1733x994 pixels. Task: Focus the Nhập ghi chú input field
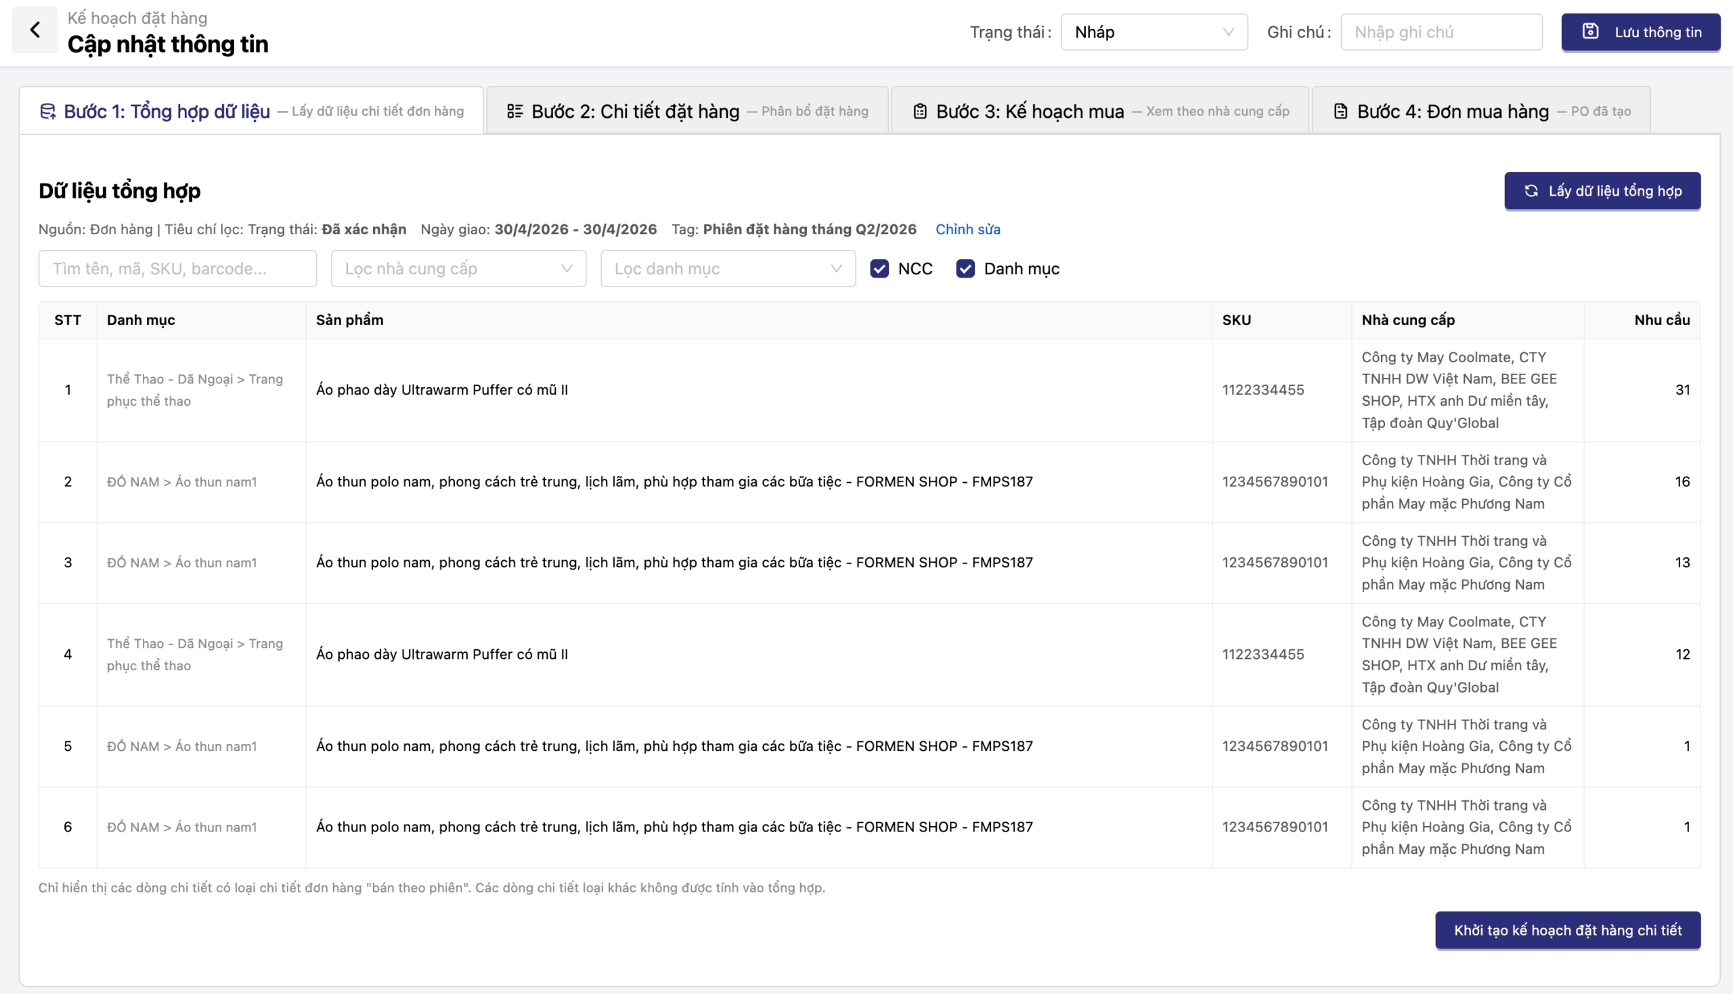[1440, 32]
